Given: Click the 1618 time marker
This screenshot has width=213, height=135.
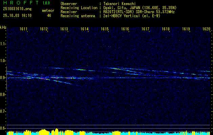Looking at the screenshot, I should click(x=166, y=29).
